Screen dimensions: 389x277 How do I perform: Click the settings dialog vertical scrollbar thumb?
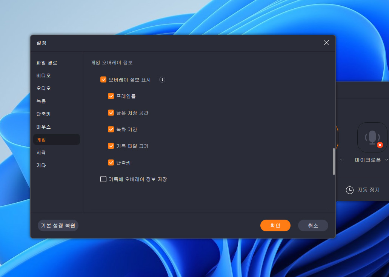coord(334,162)
